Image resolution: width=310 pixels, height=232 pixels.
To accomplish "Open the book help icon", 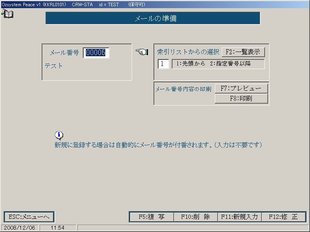I will (x=7, y=14).
